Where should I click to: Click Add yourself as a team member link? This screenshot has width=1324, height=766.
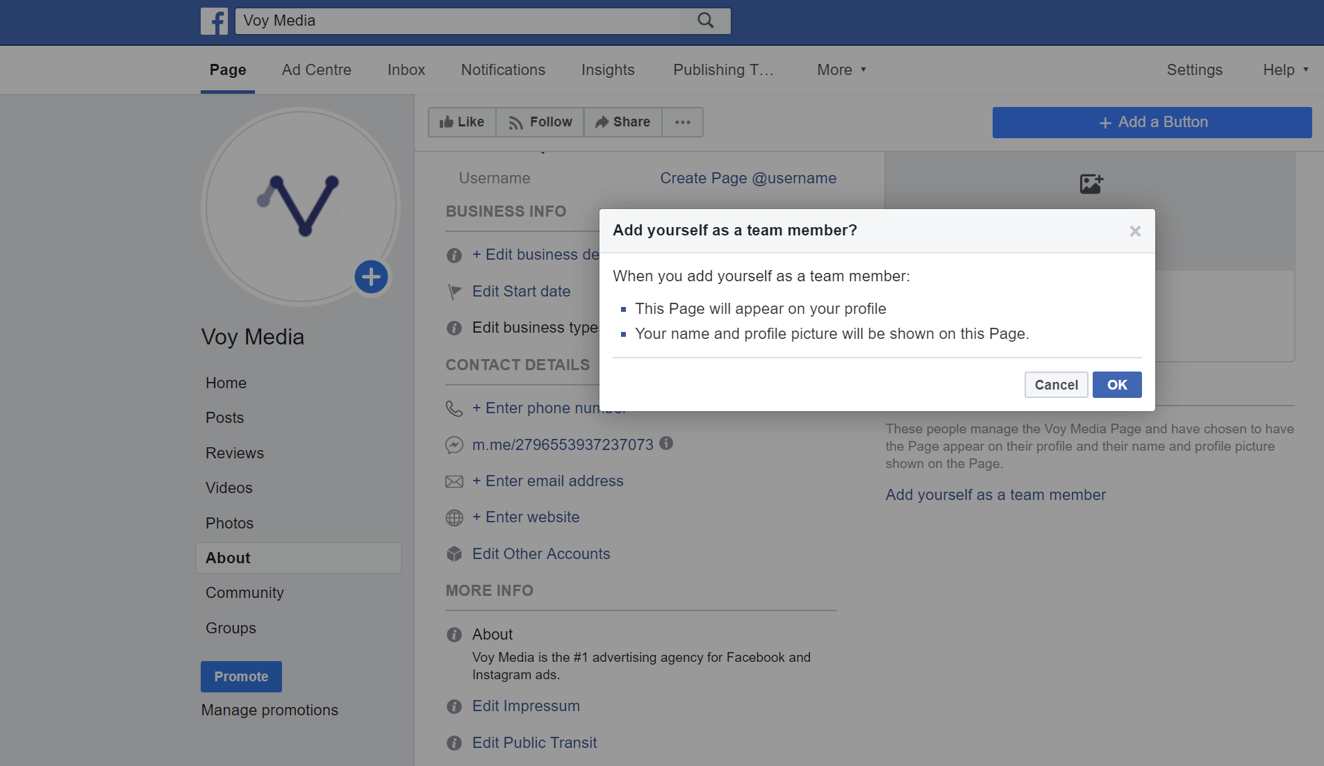click(x=995, y=494)
